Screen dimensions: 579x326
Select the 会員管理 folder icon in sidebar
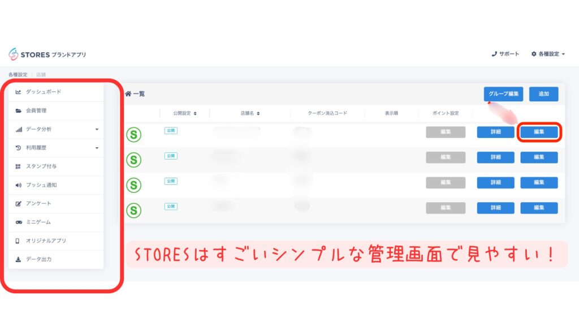tap(18, 110)
